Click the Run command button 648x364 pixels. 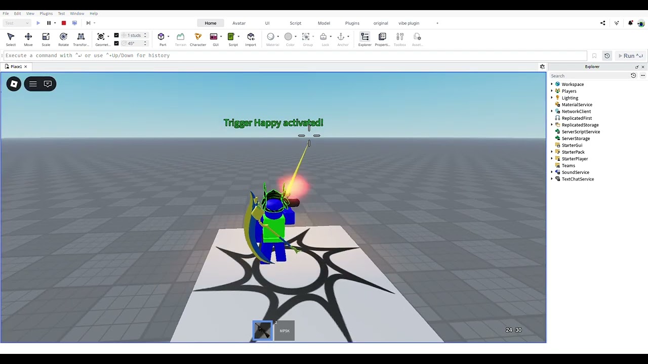click(x=631, y=56)
